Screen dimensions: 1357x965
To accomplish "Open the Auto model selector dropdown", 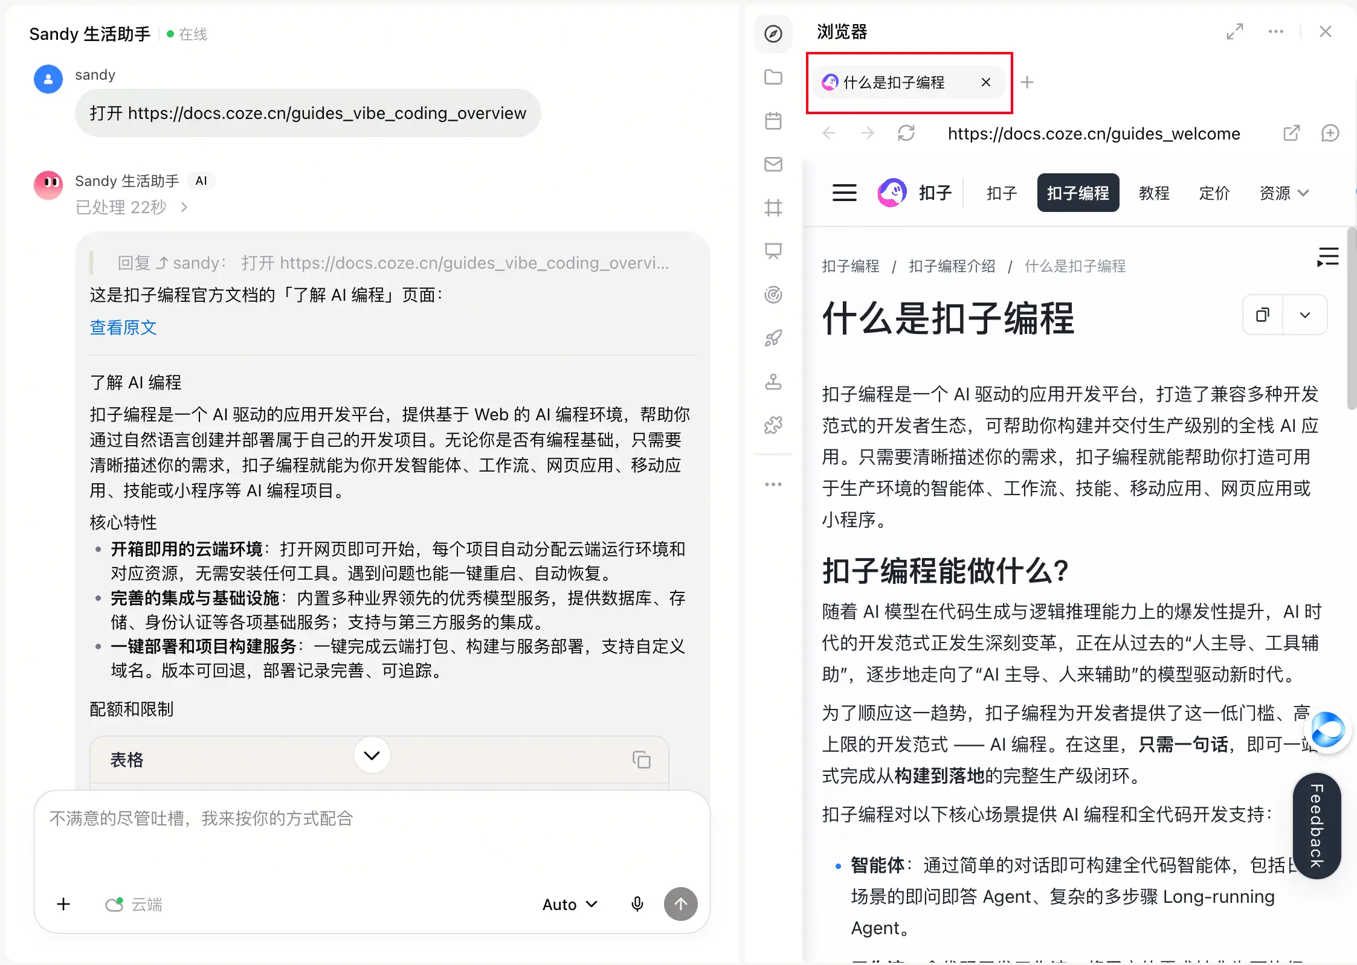I will (570, 904).
